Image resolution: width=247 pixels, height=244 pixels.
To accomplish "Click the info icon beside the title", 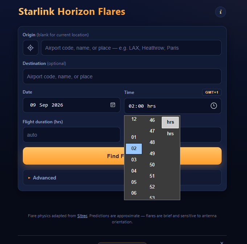I will pos(221,12).
